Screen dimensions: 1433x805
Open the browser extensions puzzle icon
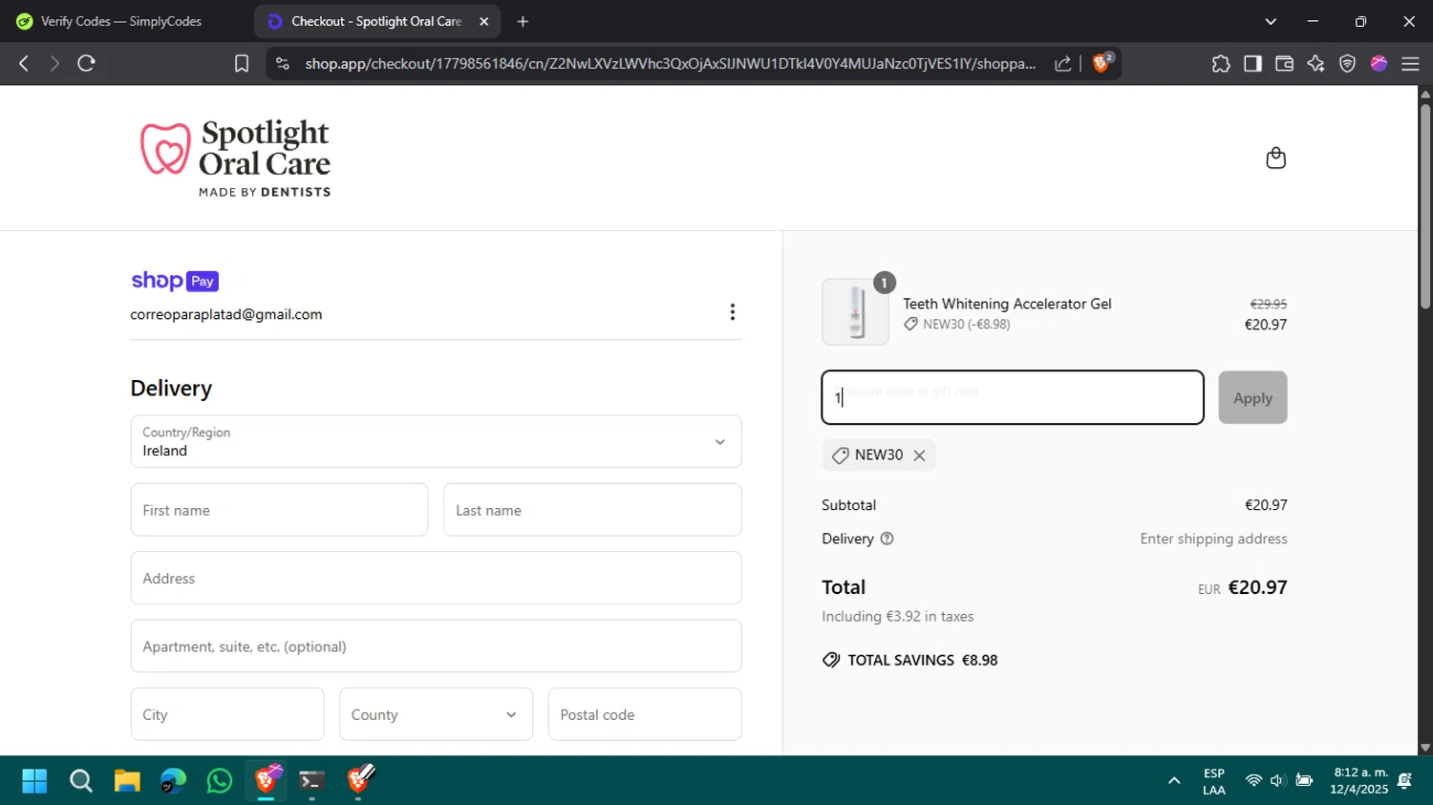(1221, 63)
